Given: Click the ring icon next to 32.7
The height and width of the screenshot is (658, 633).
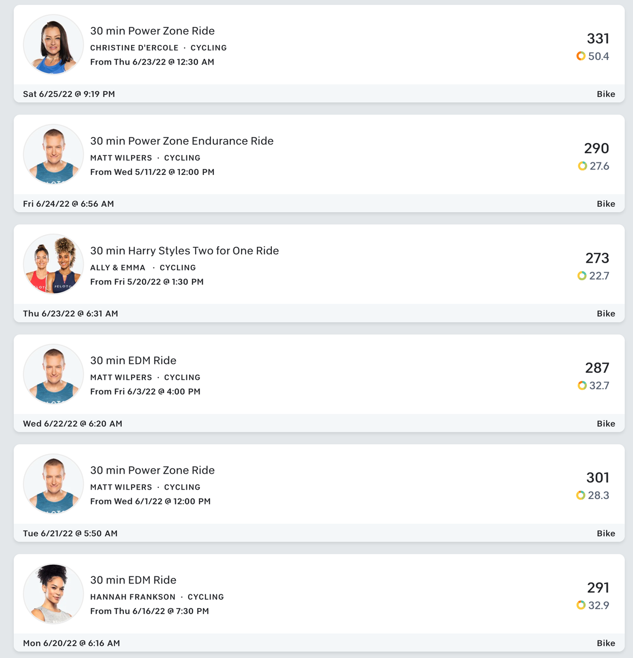Looking at the screenshot, I should pyautogui.click(x=582, y=385).
